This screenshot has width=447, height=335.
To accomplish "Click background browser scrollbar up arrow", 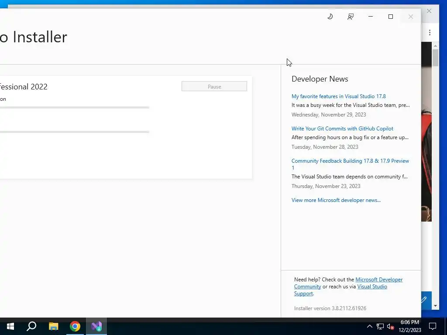I will [x=435, y=45].
